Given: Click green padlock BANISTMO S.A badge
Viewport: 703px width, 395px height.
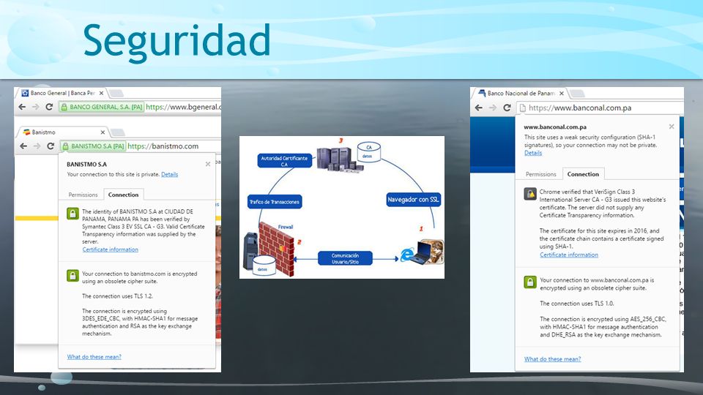Looking at the screenshot, I should pos(93,146).
